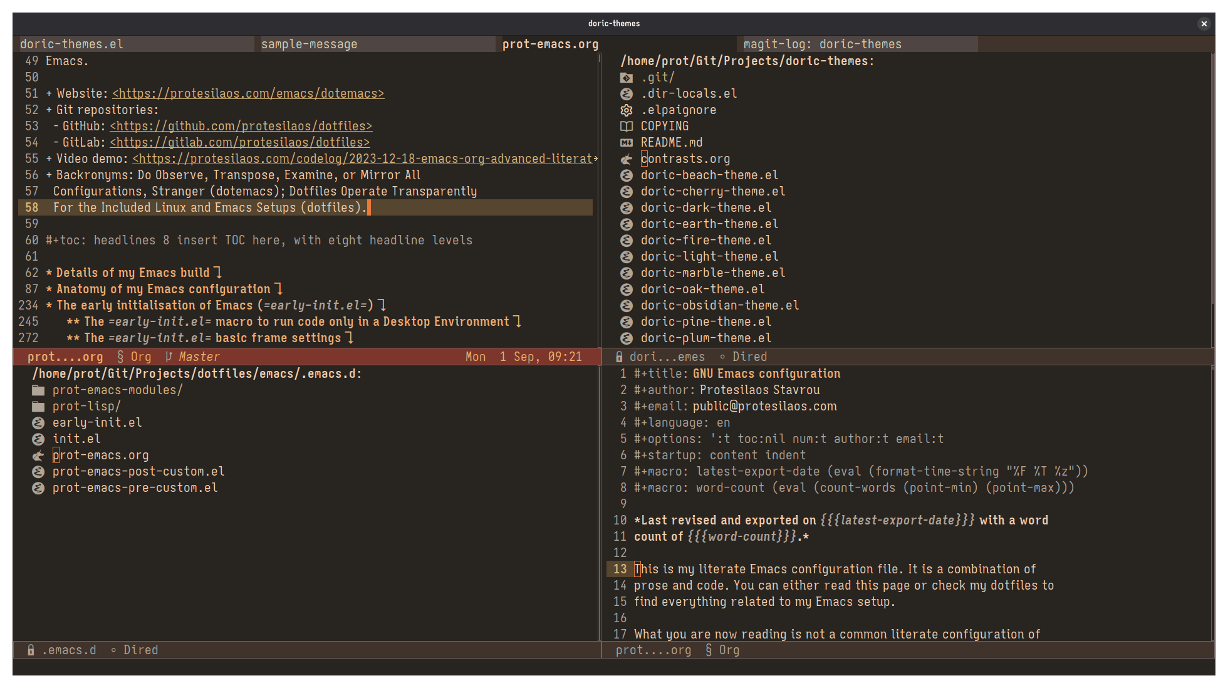Open prot-emacs-modules/ directory
1228x688 pixels.
[118, 390]
